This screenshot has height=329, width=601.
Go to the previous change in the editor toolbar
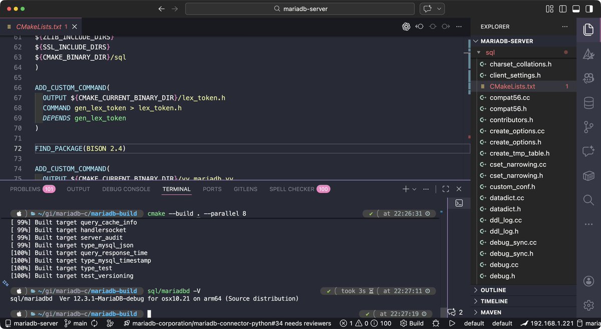tap(420, 27)
